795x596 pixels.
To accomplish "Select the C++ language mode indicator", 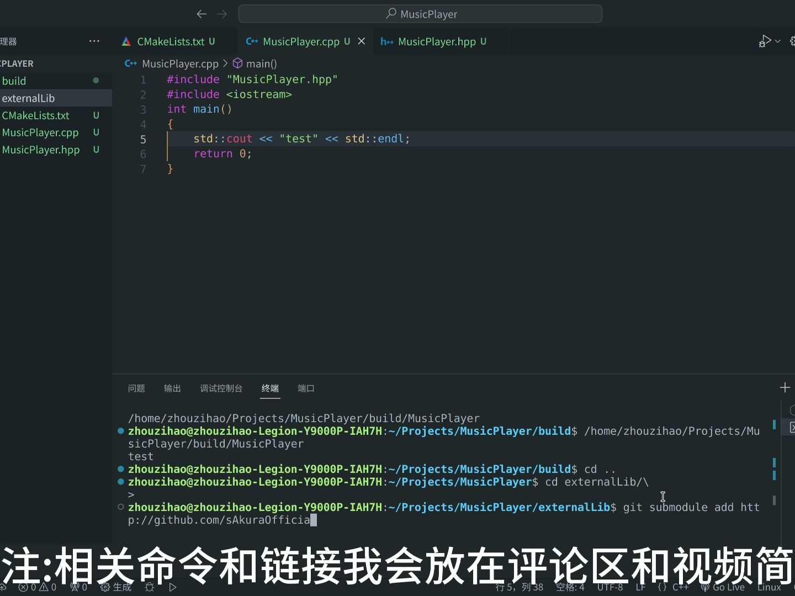I will tap(675, 587).
